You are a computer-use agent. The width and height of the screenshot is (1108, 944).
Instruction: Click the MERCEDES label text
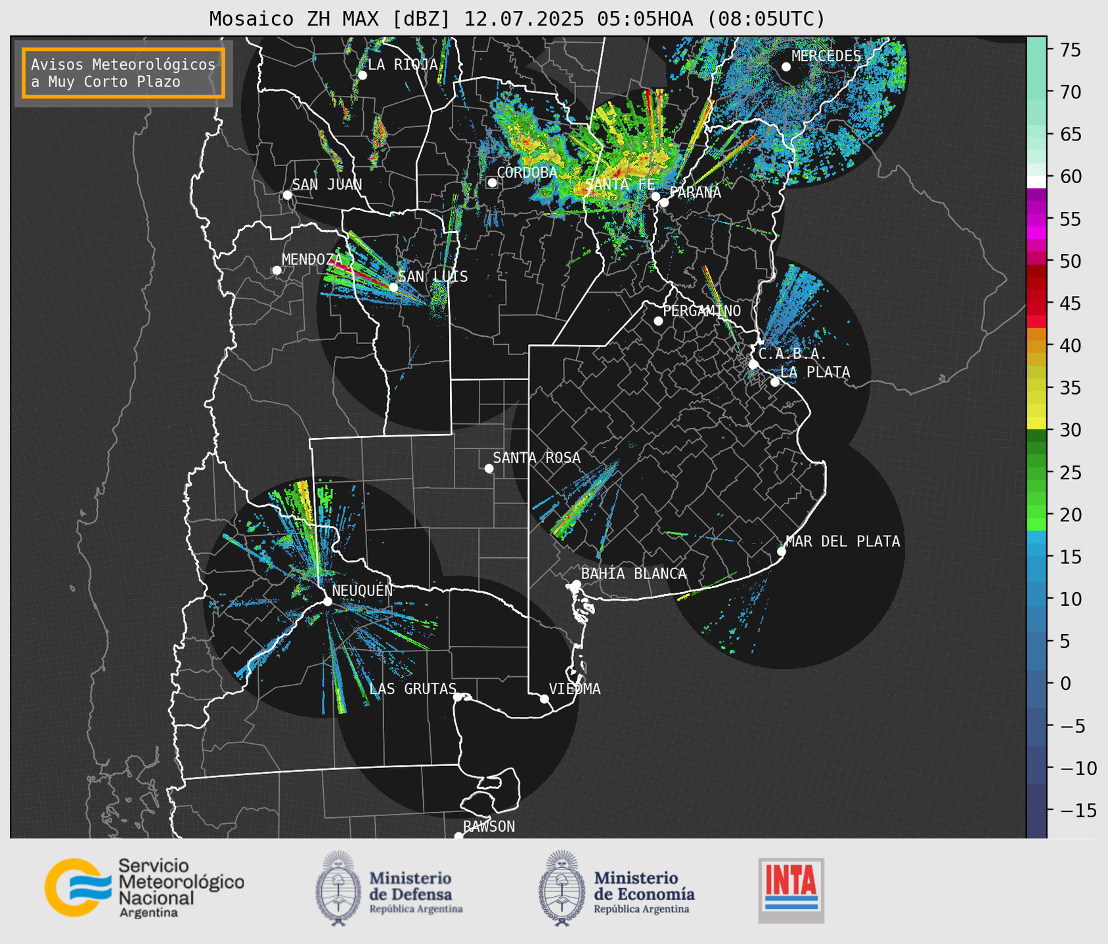[826, 56]
